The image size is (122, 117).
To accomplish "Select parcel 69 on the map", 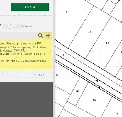I will [x=78, y=91].
